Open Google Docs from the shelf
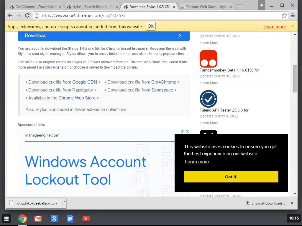The width and height of the screenshot is (302, 226). pos(70,219)
